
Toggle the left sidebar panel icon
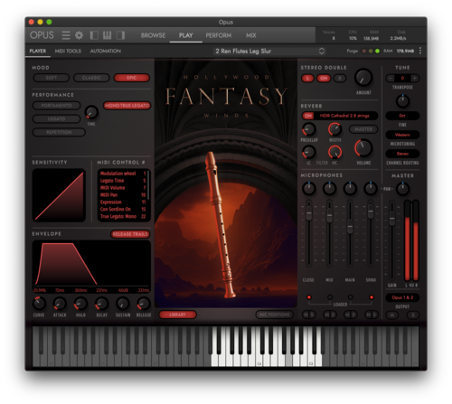click(94, 35)
